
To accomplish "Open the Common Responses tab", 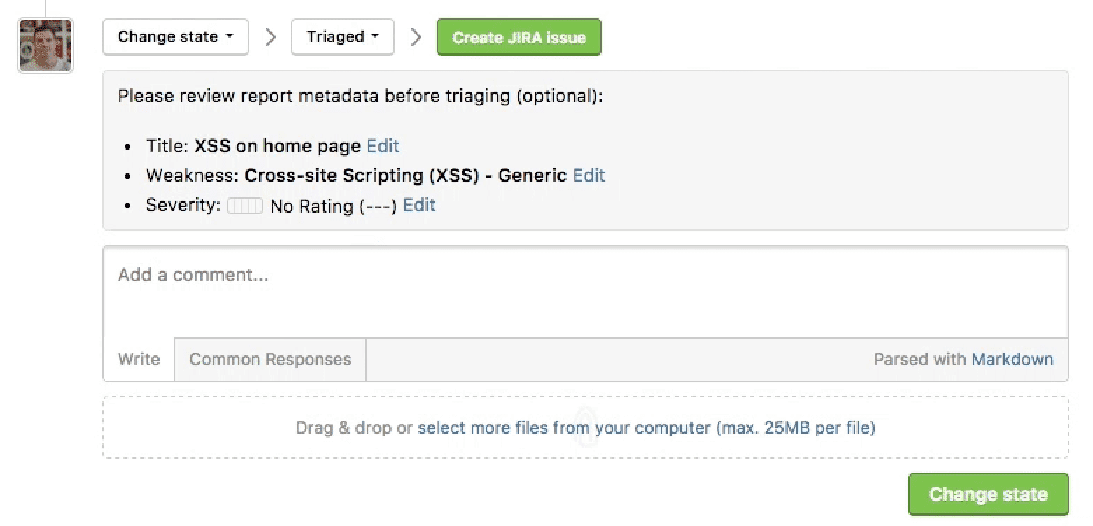I will tap(270, 360).
